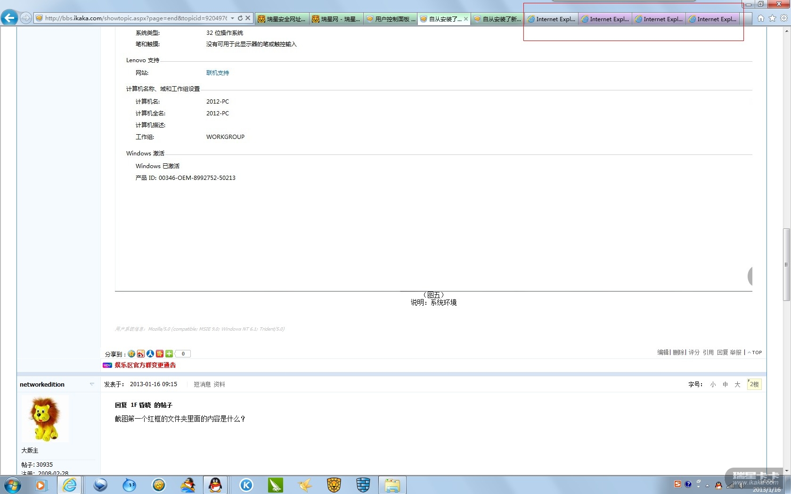Share post via the first smiley share icon
This screenshot has height=494, width=791.
click(131, 354)
